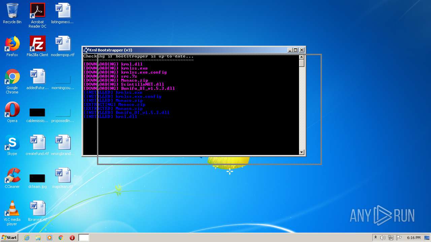Click the '[DOWNLOADING] krnlss.exe.config' line
Image resolution: width=431 pixels, height=242 pixels.
125,72
